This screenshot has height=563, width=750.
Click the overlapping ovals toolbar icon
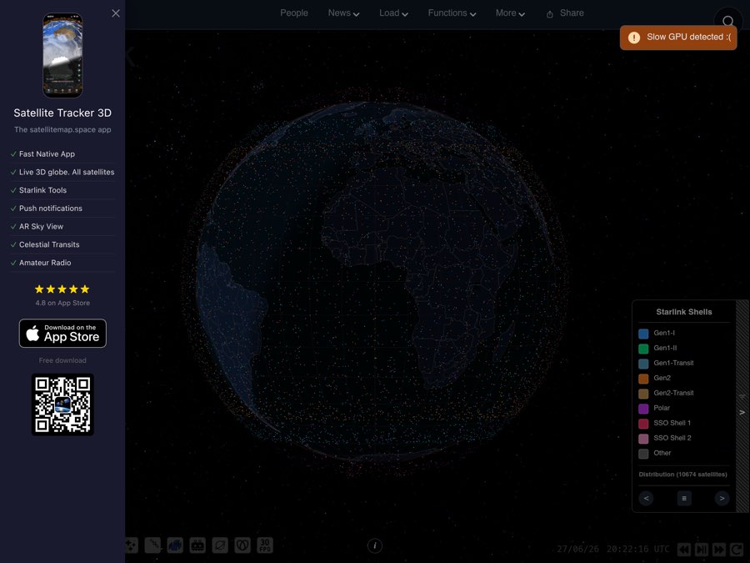[242, 545]
